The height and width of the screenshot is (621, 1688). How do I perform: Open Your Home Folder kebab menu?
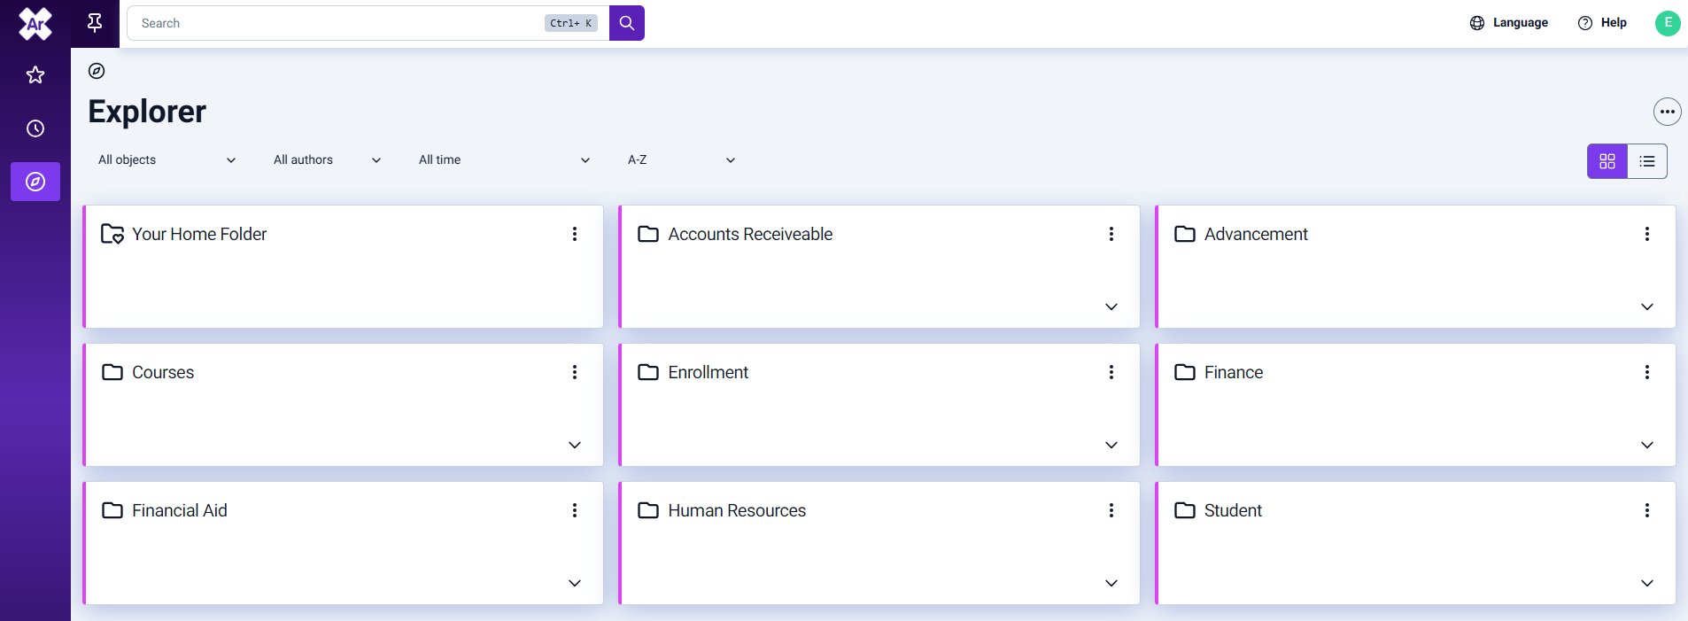pos(575,234)
